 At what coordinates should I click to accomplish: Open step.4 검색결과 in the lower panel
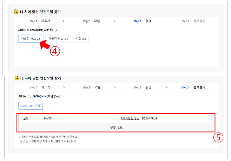[193, 87]
